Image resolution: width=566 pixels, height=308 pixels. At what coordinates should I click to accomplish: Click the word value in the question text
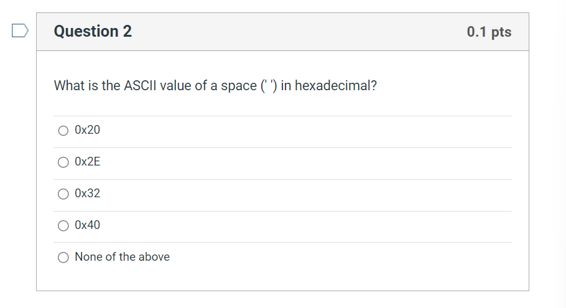click(x=175, y=86)
